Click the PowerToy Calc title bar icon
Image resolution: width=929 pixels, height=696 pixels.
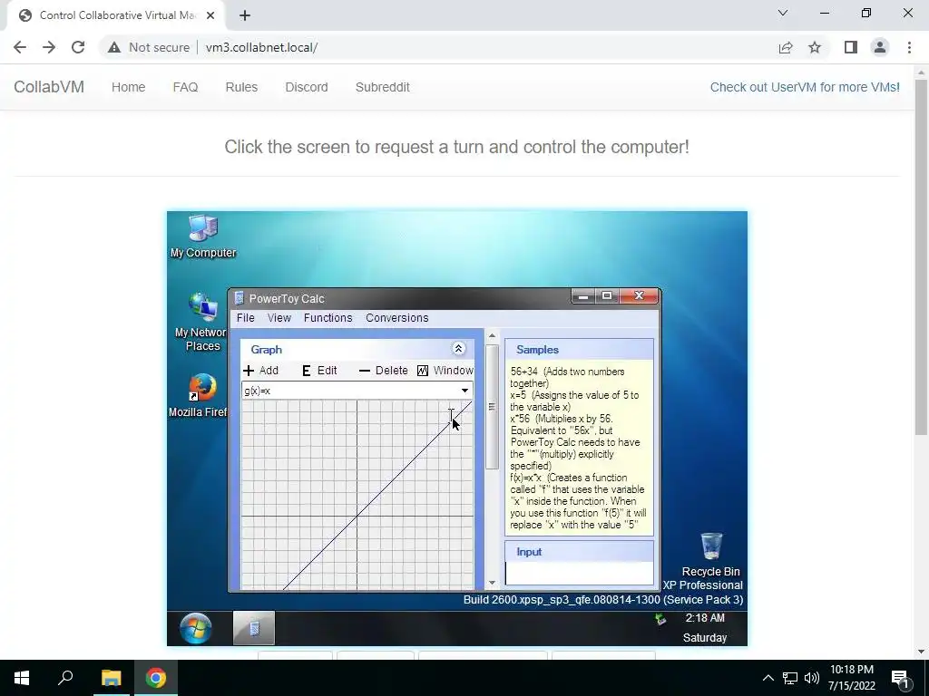pyautogui.click(x=239, y=298)
